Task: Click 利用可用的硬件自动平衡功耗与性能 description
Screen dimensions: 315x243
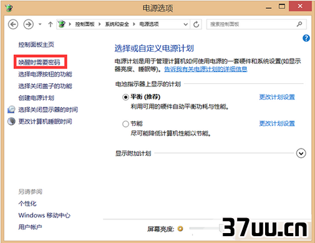Action: click(180, 107)
